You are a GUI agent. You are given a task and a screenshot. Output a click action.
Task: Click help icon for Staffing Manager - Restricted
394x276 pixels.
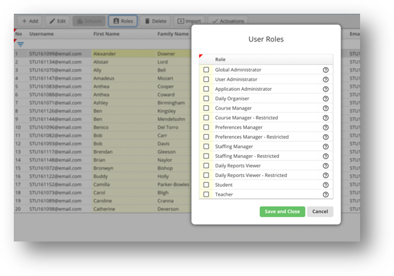coord(326,156)
